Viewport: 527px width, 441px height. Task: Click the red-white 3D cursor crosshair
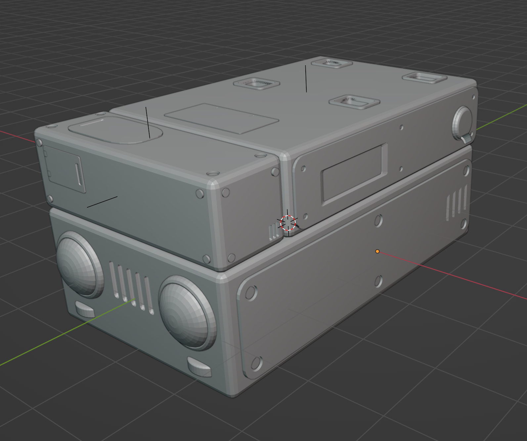tap(288, 223)
